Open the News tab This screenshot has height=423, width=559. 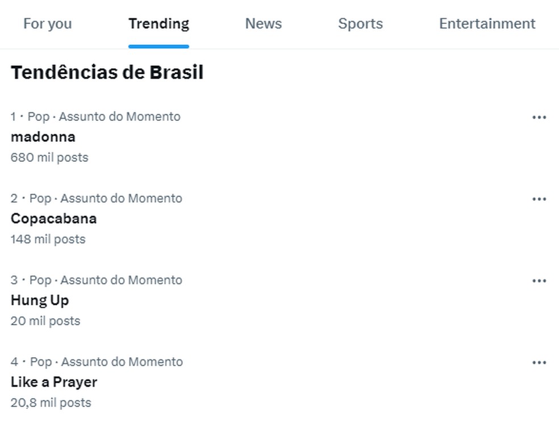click(264, 24)
